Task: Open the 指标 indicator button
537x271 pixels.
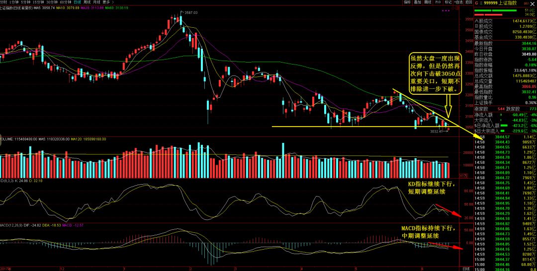Action: 407,2
